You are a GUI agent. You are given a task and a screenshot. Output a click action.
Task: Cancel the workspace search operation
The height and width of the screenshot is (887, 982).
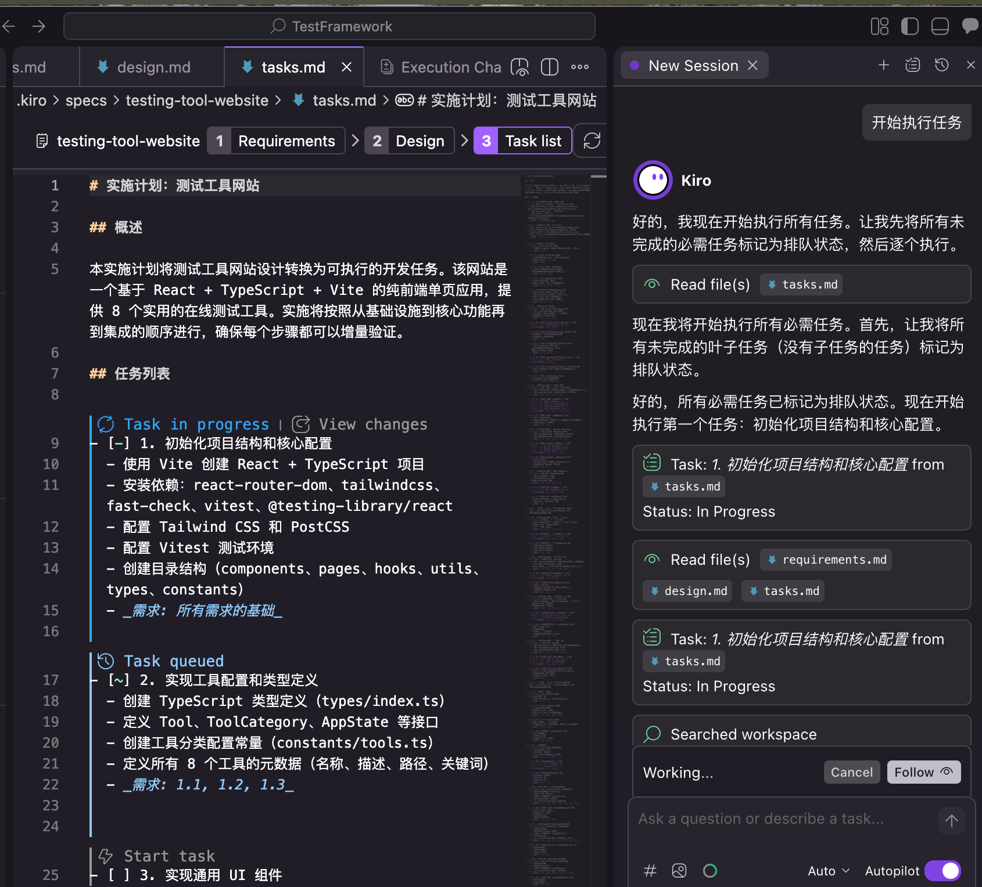click(851, 772)
